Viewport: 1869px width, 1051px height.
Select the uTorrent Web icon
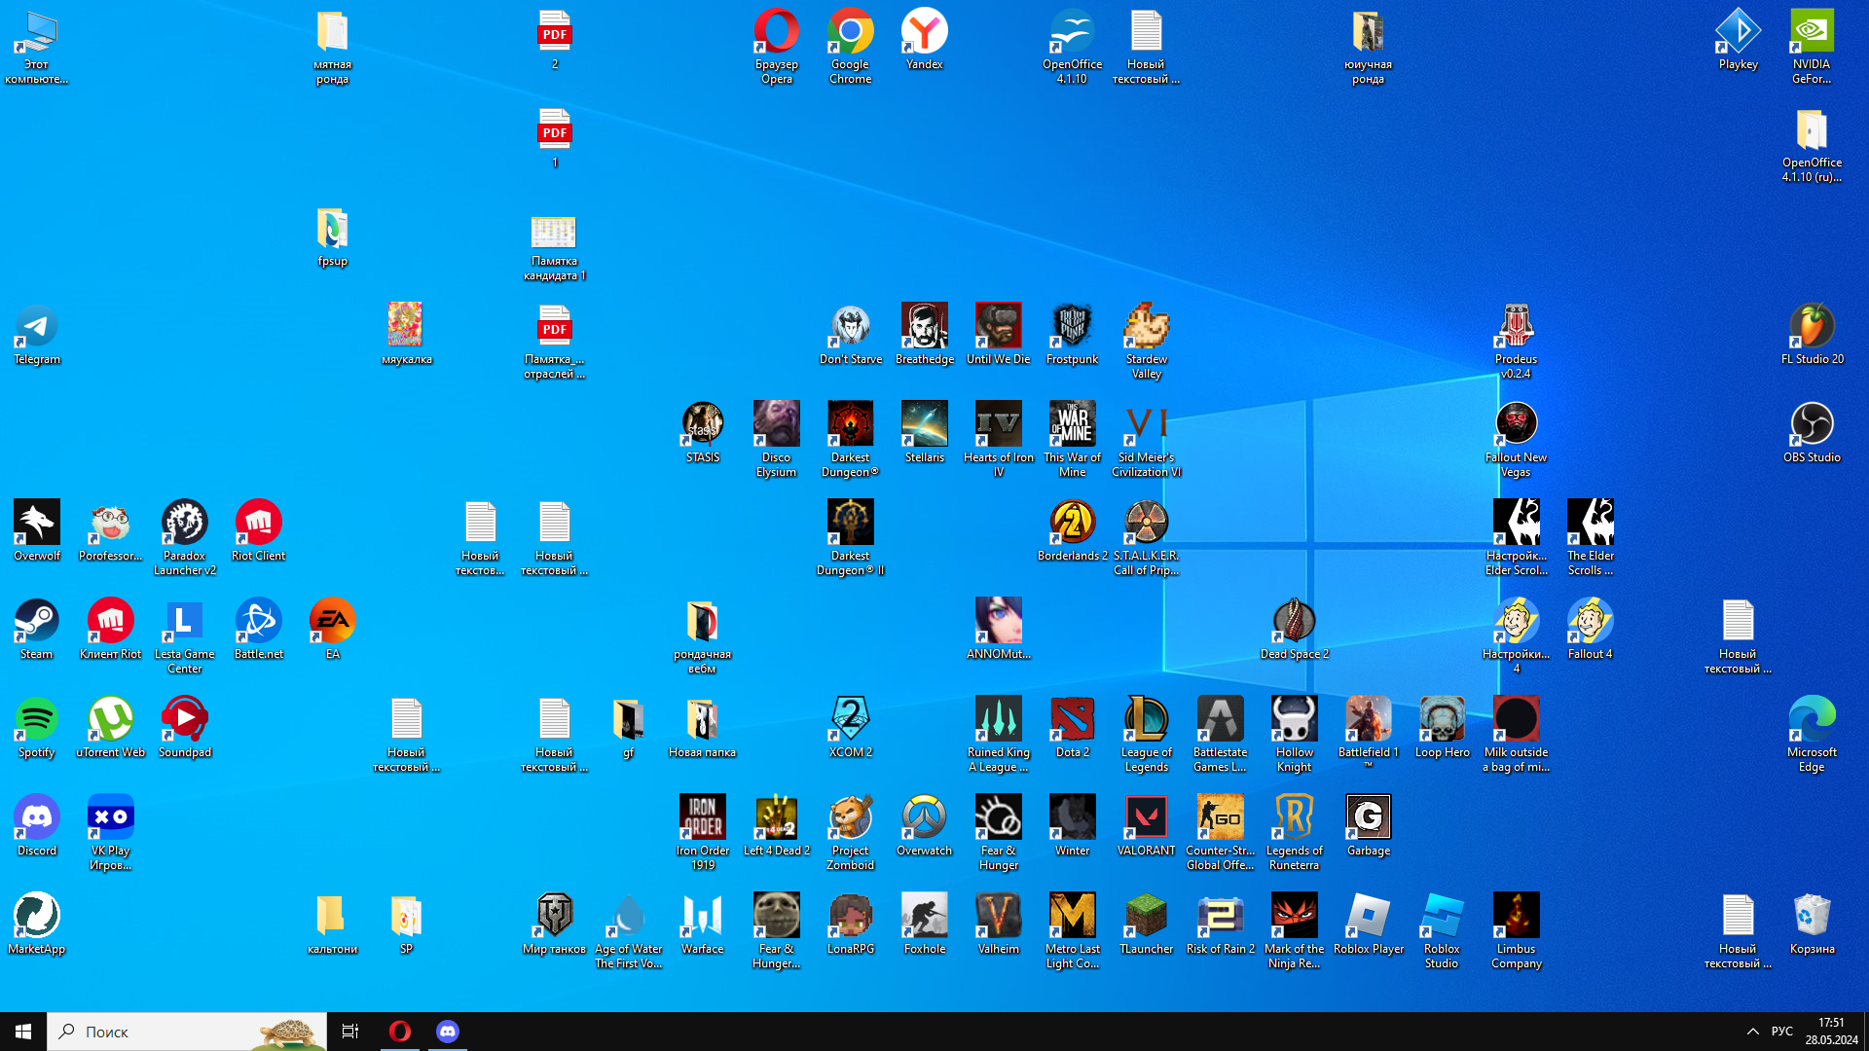tap(110, 727)
